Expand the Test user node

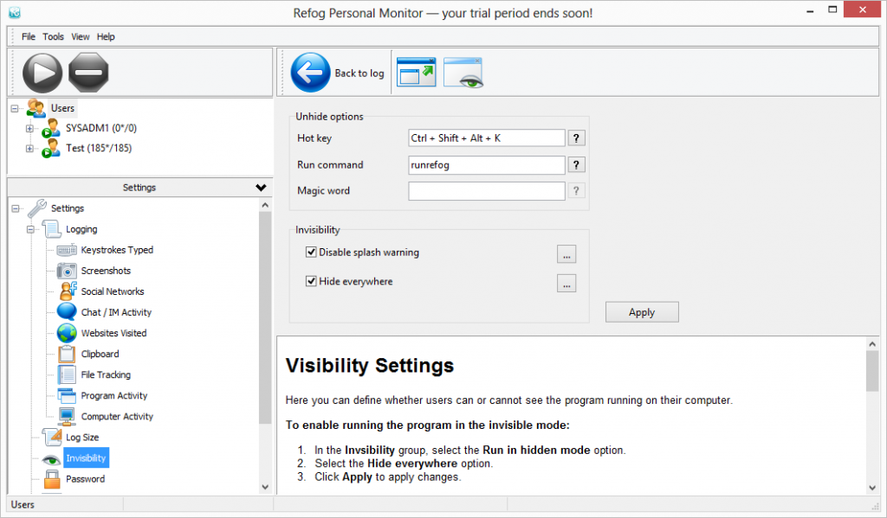pyautogui.click(x=30, y=149)
